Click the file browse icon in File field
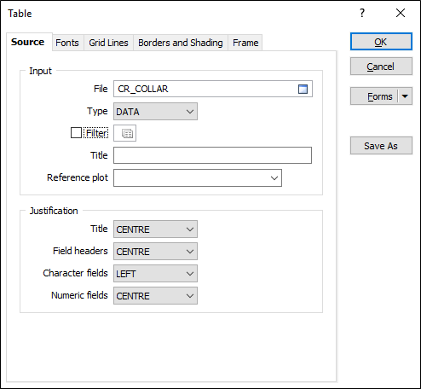 coord(303,89)
